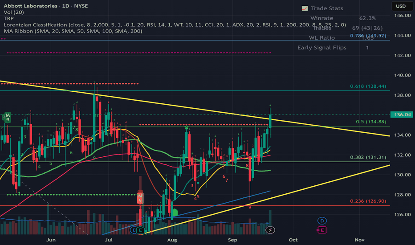
Task: Click the 0.382 (131.31) Fibonacci label
Action: pos(368,157)
